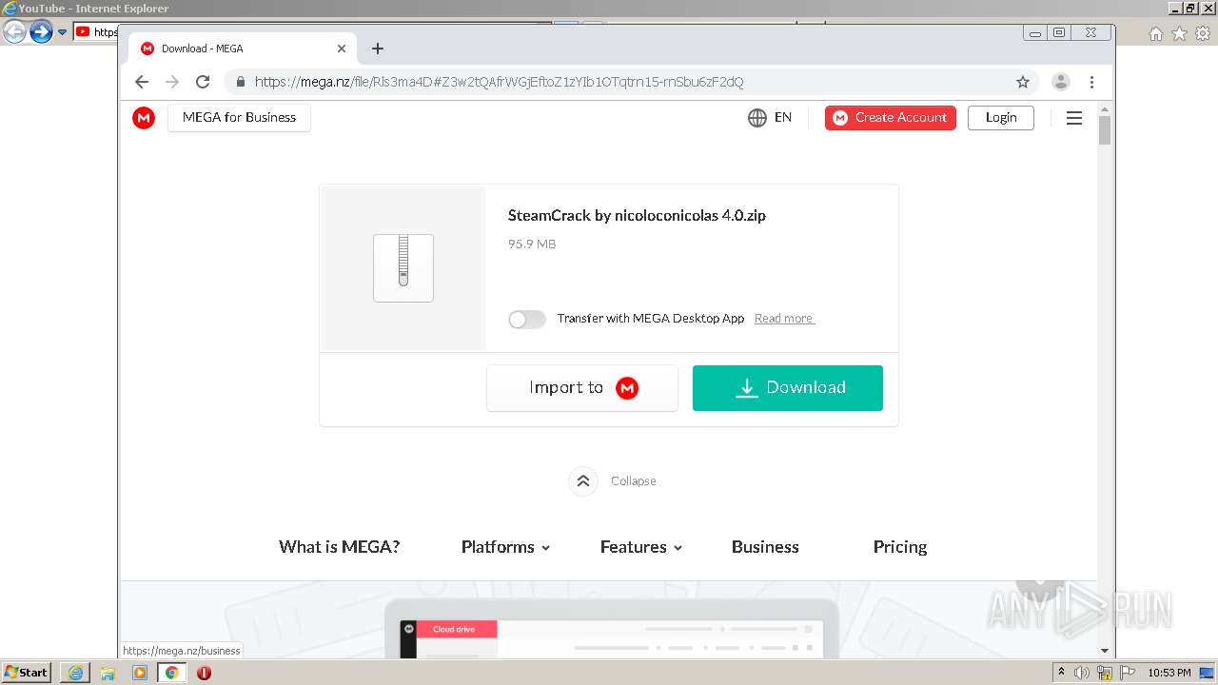The width and height of the screenshot is (1218, 685).
Task: Click Import to MEGA button
Action: click(582, 388)
